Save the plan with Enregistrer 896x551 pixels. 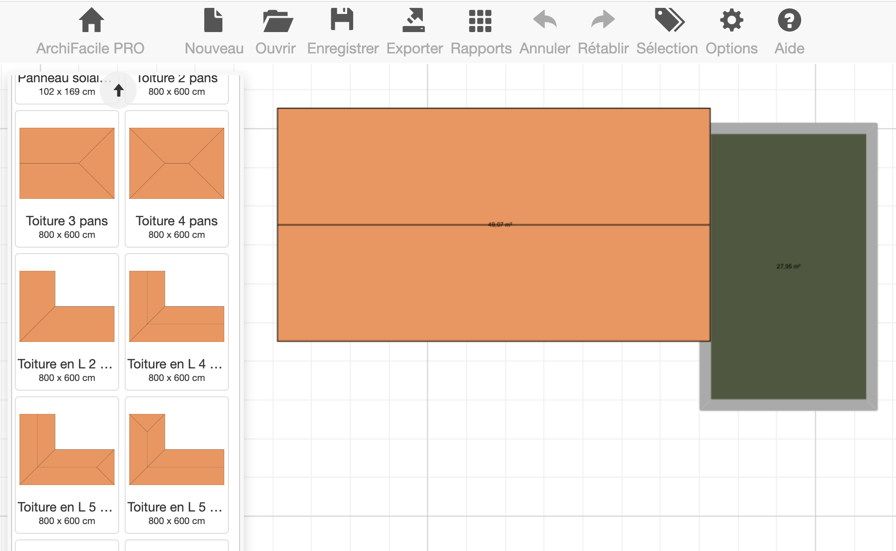coord(342,20)
